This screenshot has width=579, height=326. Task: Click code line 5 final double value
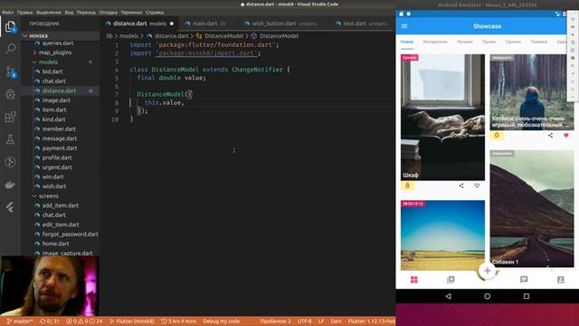171,78
